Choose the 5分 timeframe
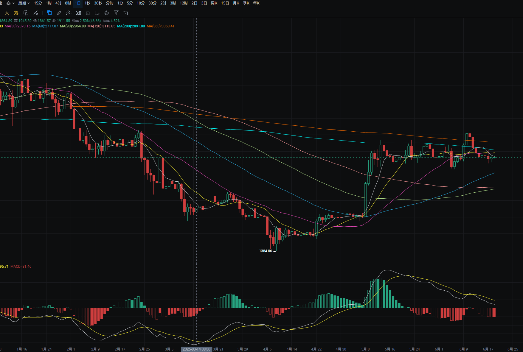Image resolution: width=523 pixels, height=352 pixels. (x=130, y=3)
